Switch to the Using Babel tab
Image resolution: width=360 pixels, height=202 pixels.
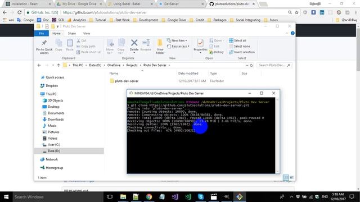pyautogui.click(x=130, y=4)
